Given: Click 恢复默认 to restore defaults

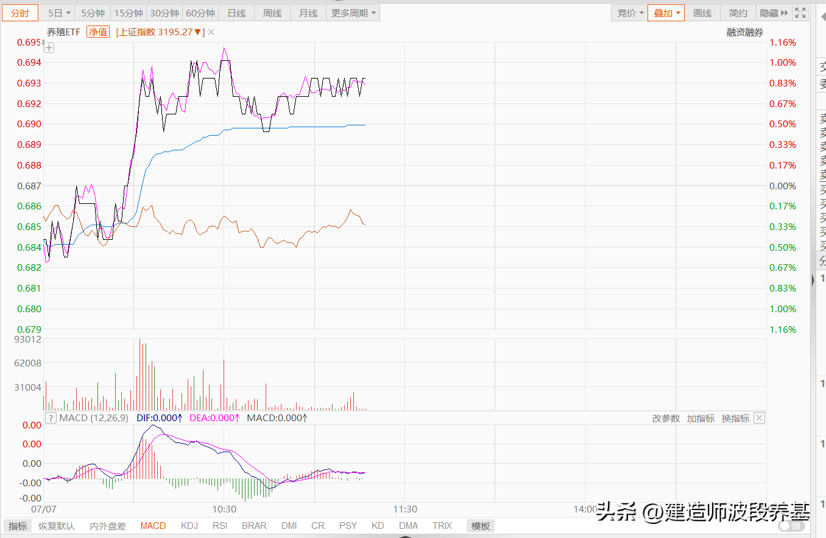Looking at the screenshot, I should 57,526.
